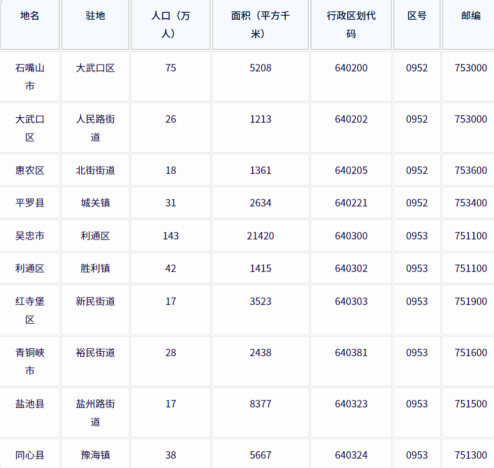Select the 吴忠市 place name cell
The height and width of the screenshot is (468, 494).
[x=30, y=235]
